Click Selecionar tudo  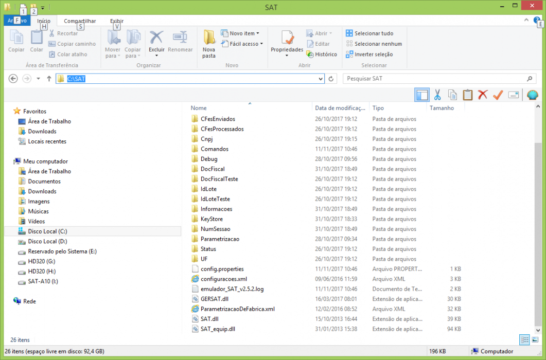tap(369, 33)
